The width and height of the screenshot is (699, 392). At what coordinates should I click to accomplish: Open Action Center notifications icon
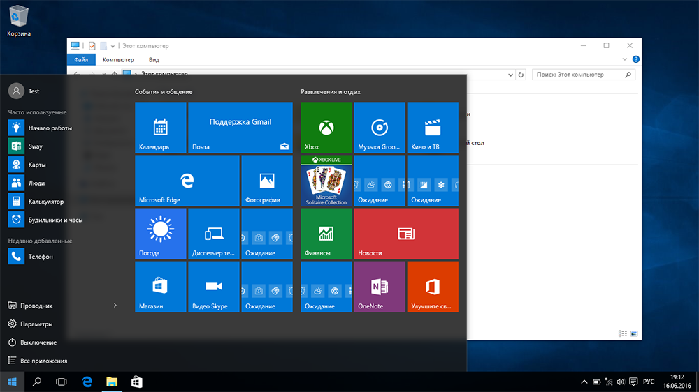tap(633, 382)
